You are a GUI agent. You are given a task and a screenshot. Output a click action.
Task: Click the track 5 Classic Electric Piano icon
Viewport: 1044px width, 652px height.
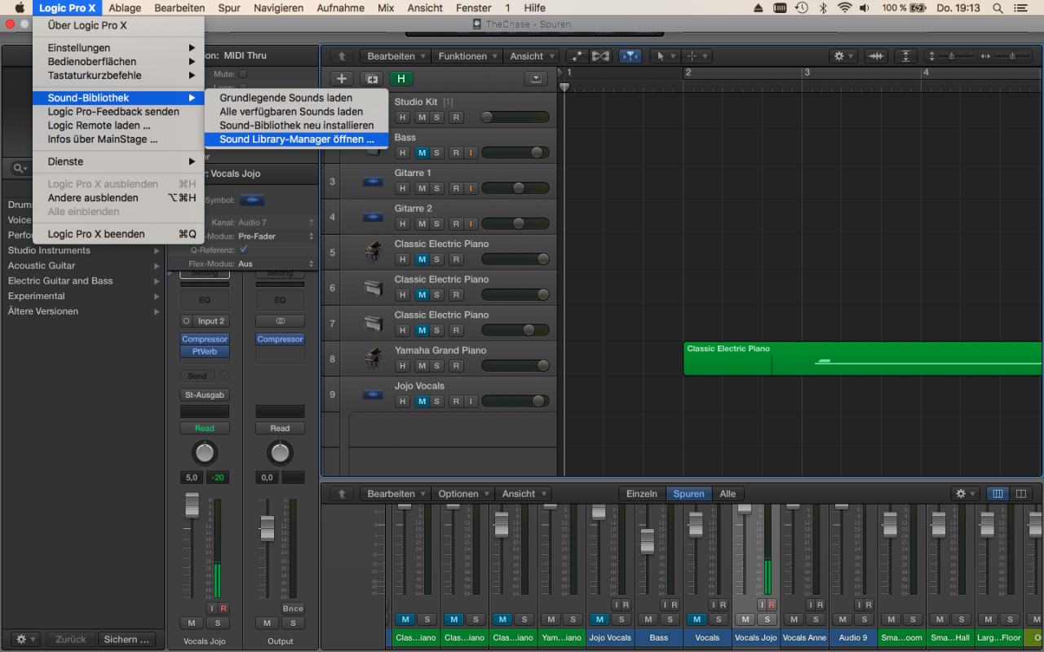tap(373, 252)
